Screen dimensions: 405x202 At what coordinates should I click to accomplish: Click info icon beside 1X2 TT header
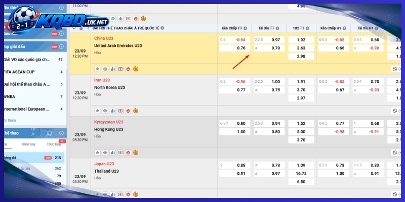point(307,28)
